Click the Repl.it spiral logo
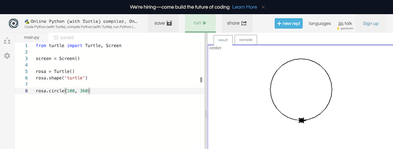The width and height of the screenshot is (393, 149). pos(13,23)
